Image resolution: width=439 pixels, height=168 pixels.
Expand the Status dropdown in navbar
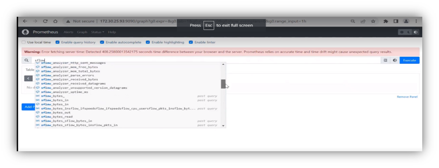point(97,32)
